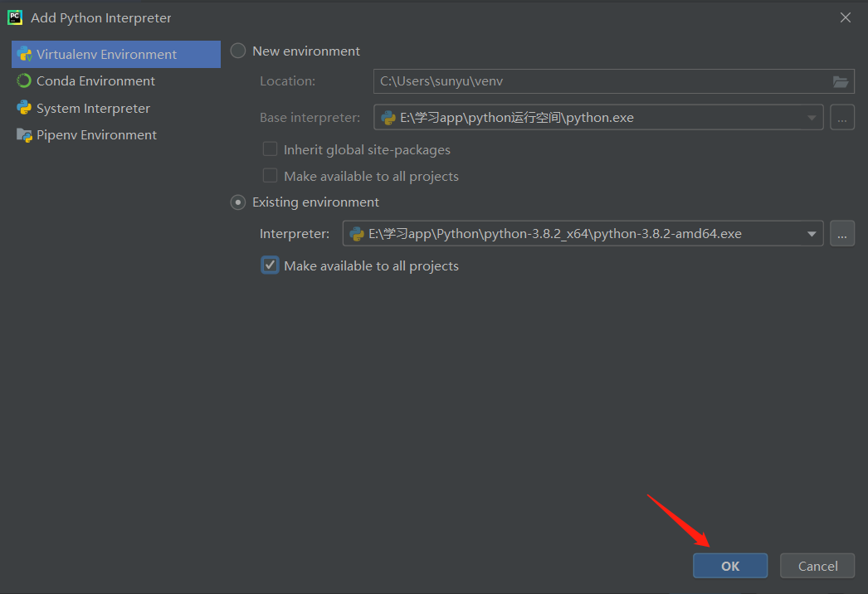Image resolution: width=868 pixels, height=594 pixels.
Task: Click the Location: label
Action: coord(288,81)
